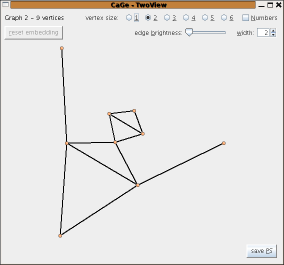Set vertex size to 5
Screen dimensions: 284x265
205,18
